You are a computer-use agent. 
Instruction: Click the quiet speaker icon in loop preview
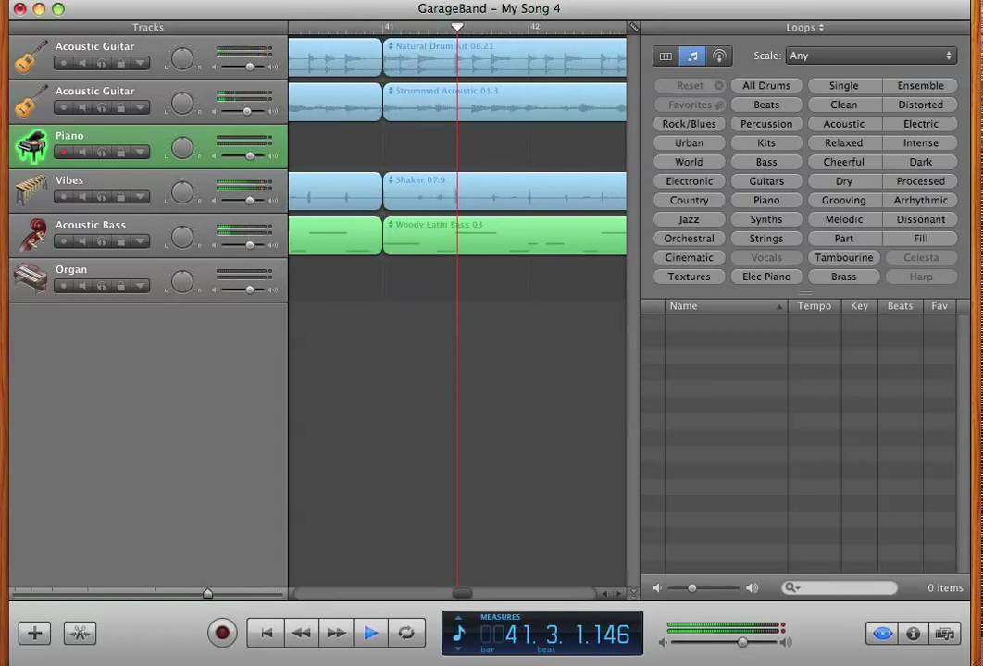coord(657,587)
